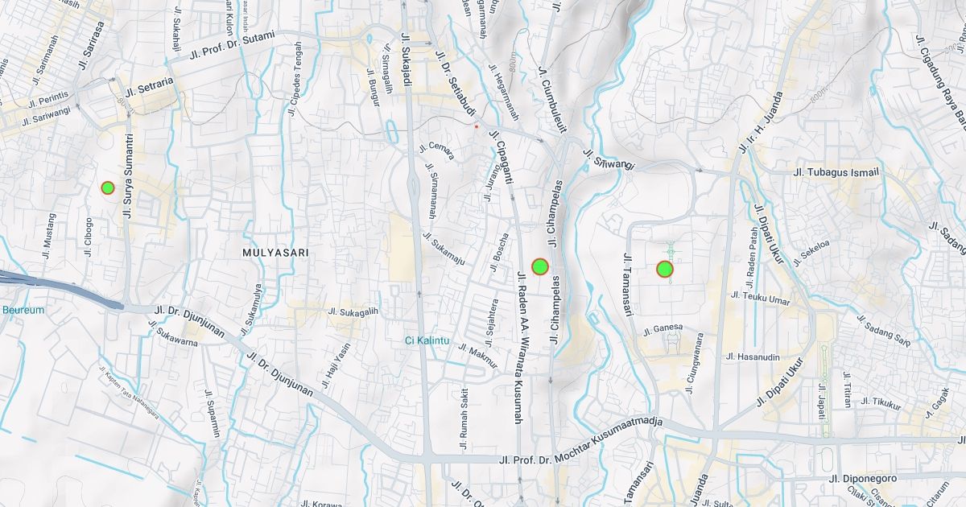Click the Jl. Sukamaju label
This screenshot has width=966, height=507.
[x=444, y=249]
